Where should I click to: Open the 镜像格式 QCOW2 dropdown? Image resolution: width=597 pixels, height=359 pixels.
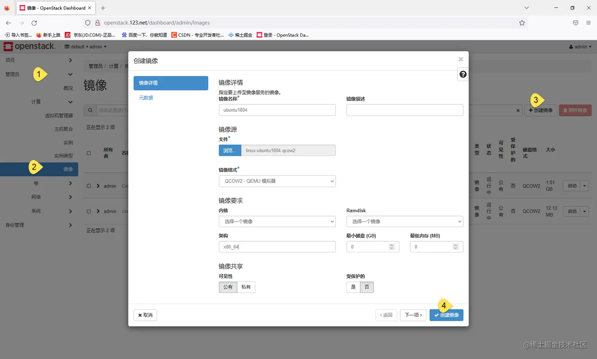point(277,181)
